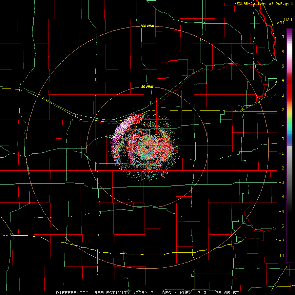Select the 6 dB tick label on legend
This screenshot has width=295, height=295.
pos(283,51)
